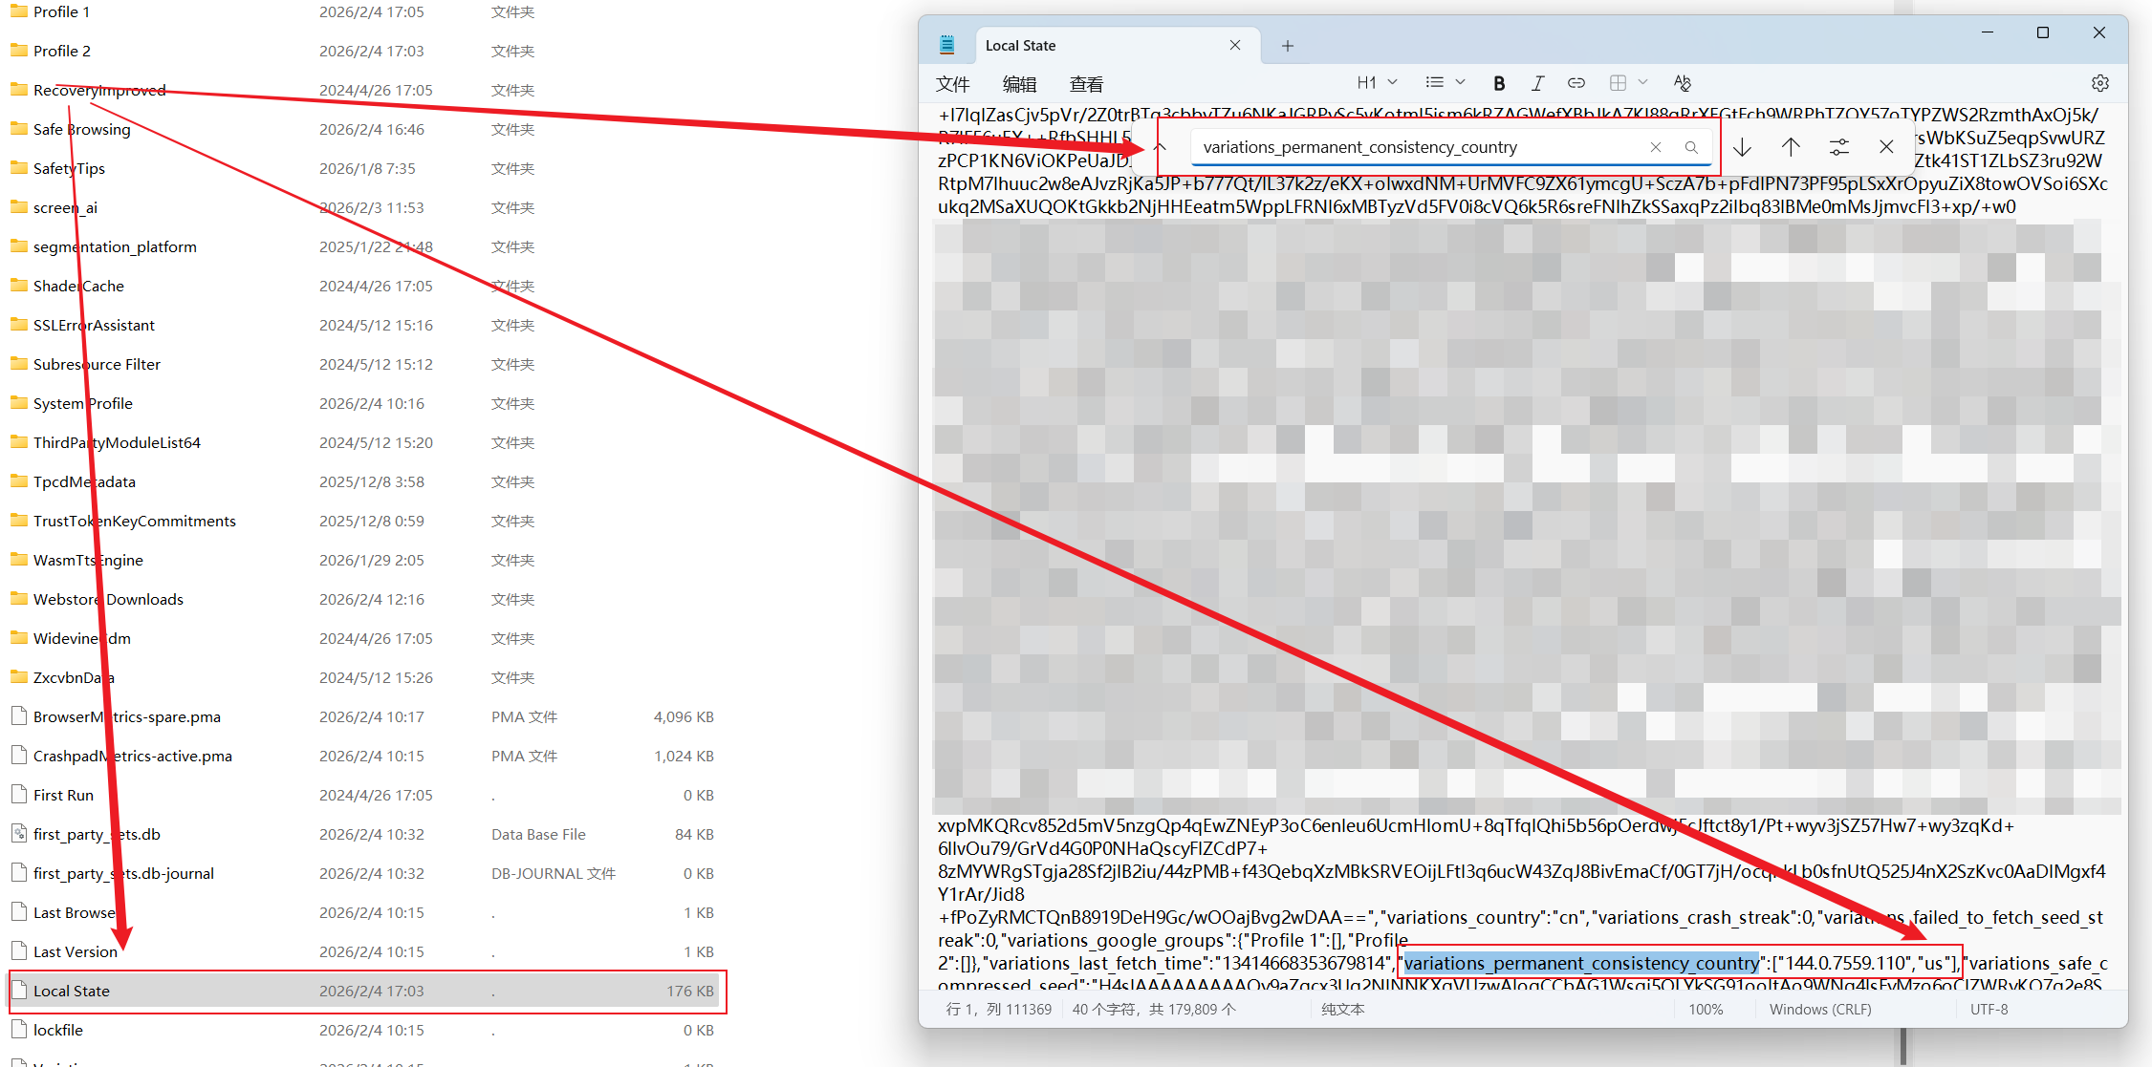This screenshot has height=1067, width=2152.
Task: Open the 文件 menu
Action: pyautogui.click(x=952, y=84)
